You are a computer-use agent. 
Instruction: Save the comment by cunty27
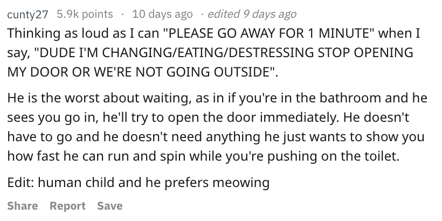click(x=109, y=206)
